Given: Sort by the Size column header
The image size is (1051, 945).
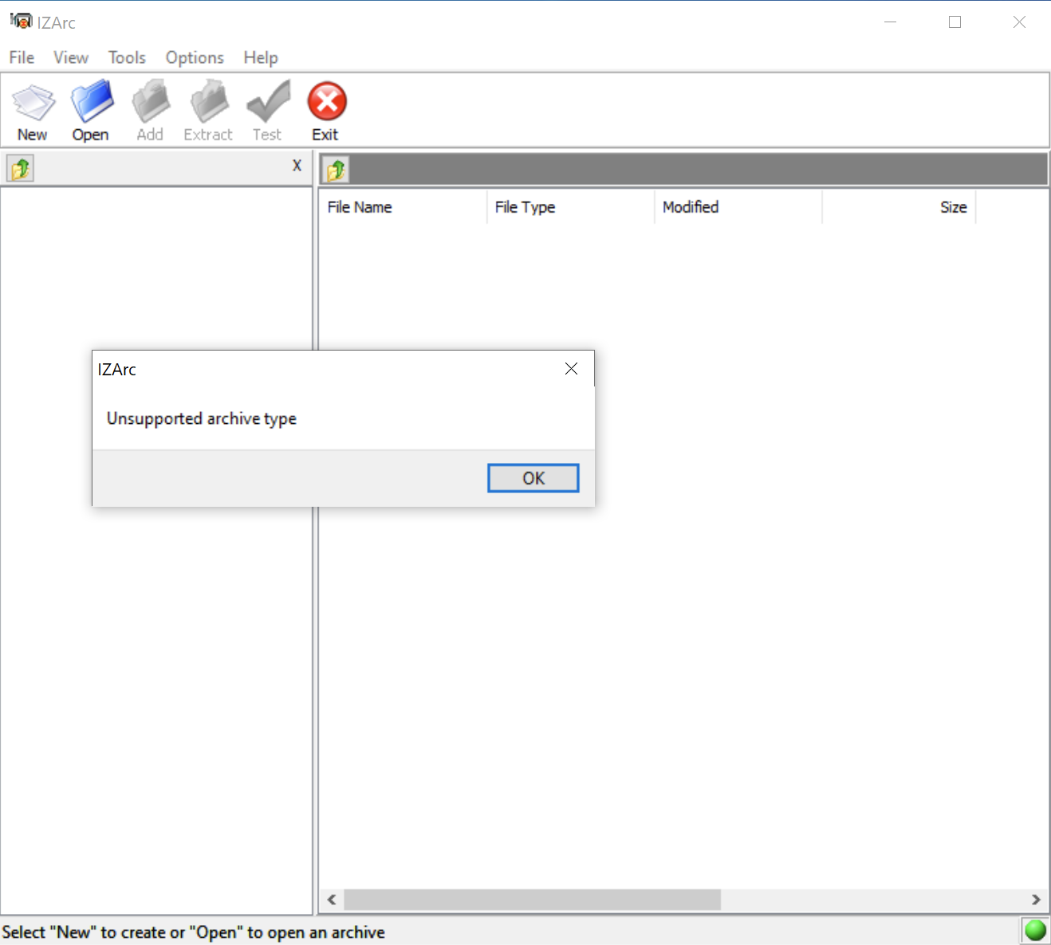Looking at the screenshot, I should click(899, 207).
